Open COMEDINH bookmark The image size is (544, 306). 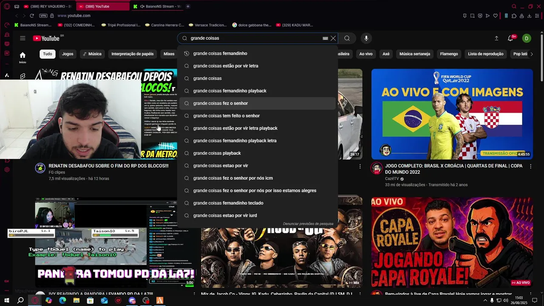pyautogui.click(x=76, y=25)
